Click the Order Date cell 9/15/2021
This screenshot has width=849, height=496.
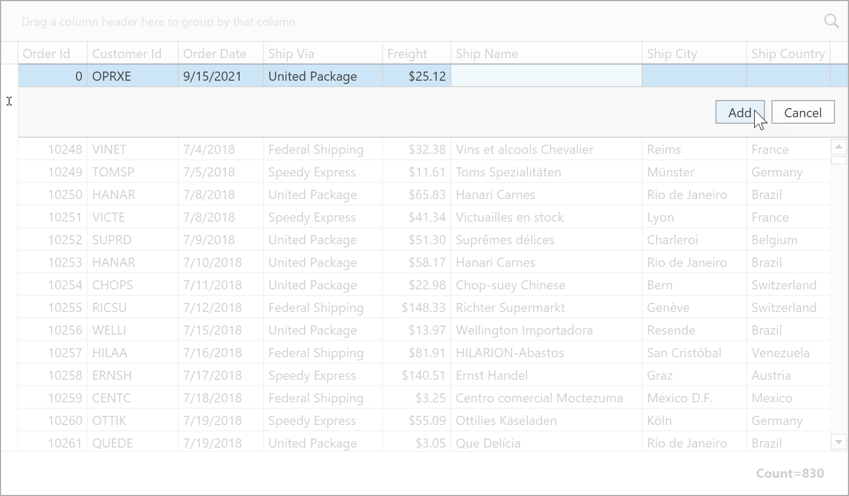coord(220,76)
